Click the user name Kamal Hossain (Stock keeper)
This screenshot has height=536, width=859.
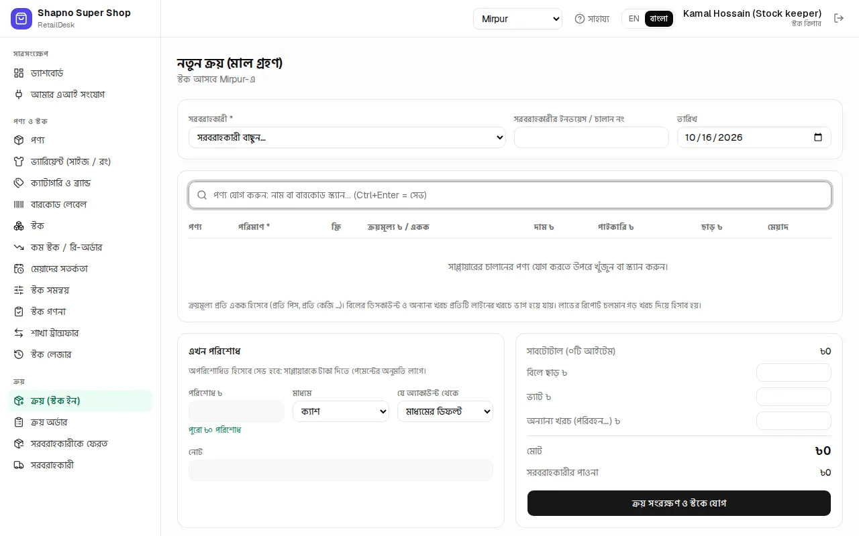pos(752,13)
